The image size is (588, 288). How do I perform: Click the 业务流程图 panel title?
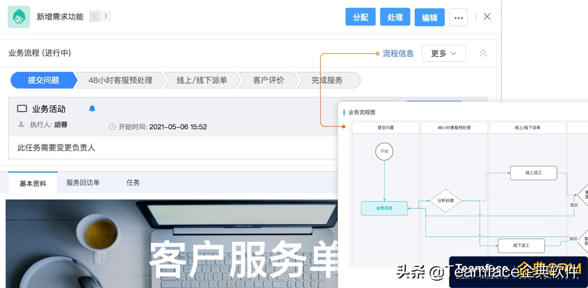point(362,112)
